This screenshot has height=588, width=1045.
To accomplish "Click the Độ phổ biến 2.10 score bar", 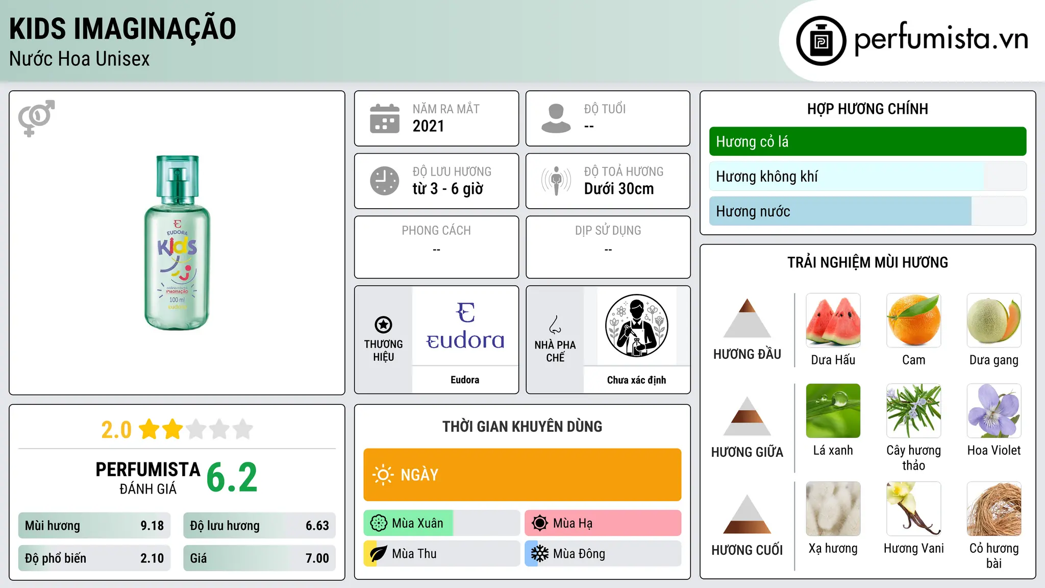I will point(94,558).
